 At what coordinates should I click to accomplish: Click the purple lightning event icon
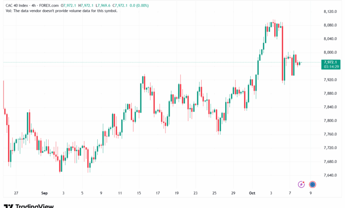tap(302, 184)
